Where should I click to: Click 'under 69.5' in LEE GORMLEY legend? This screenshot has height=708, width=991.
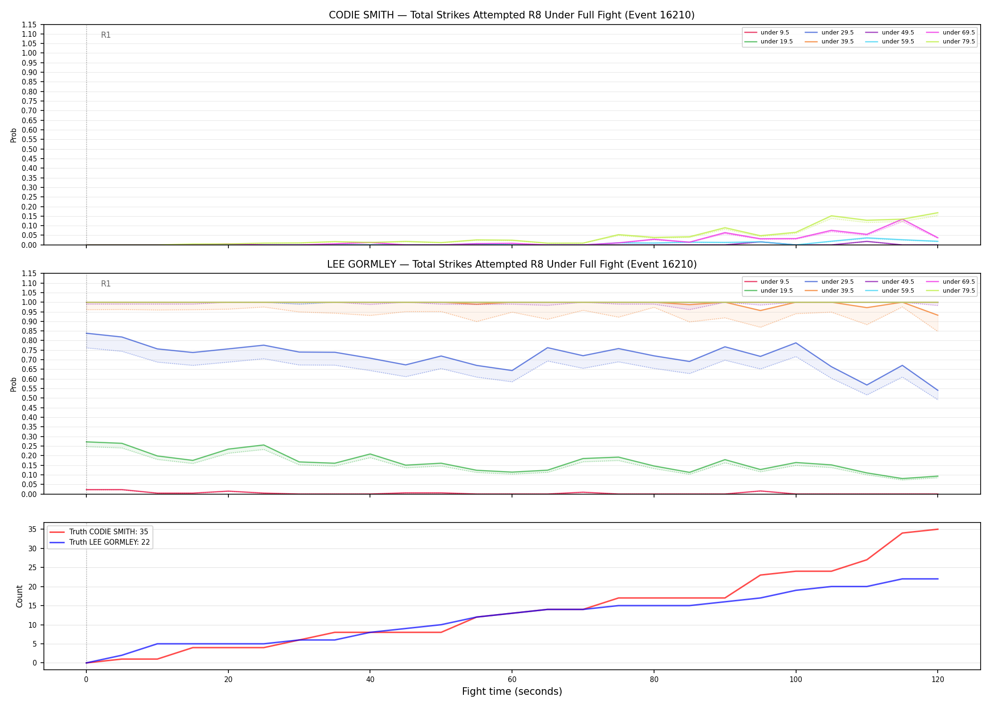coord(959,282)
